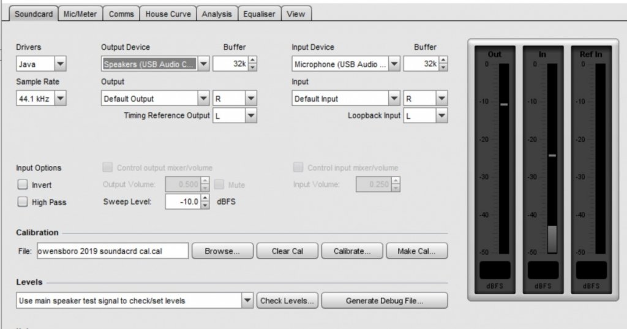Go to the Analysis tab

[217, 14]
